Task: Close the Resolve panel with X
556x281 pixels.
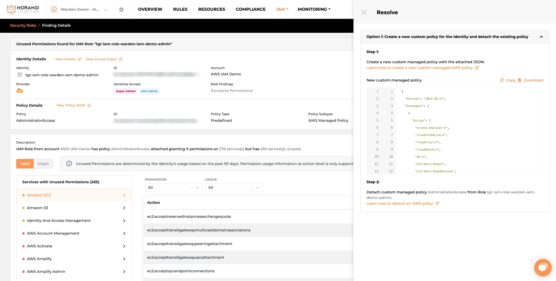Action: (x=364, y=12)
